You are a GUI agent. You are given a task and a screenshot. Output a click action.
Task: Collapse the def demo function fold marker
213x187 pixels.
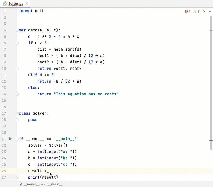point(17,30)
